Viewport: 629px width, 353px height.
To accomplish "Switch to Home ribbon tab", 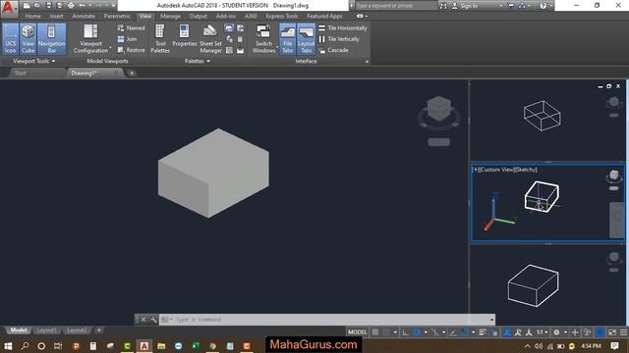I will (32, 16).
